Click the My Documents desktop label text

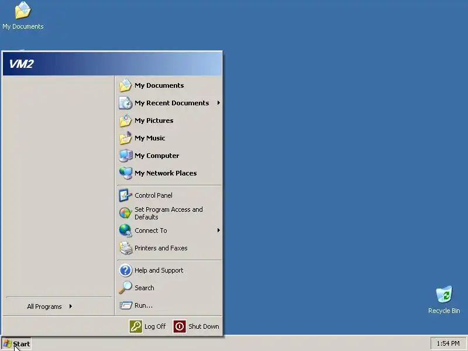point(23,26)
